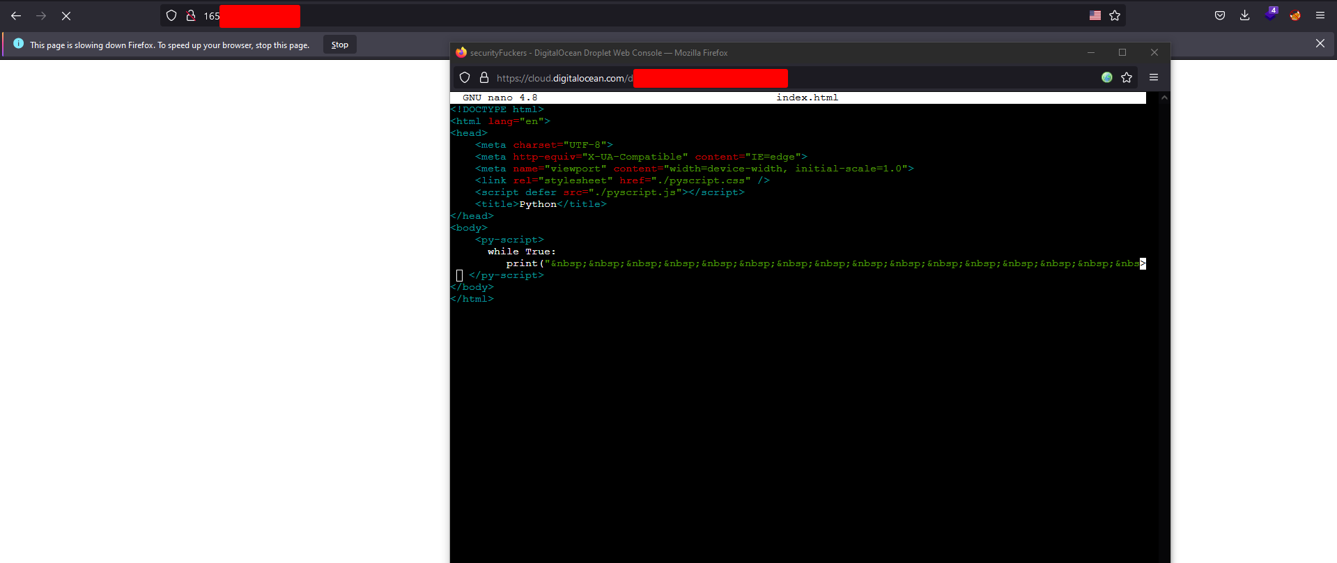Click the terminal scrollbar up arrow
1337x563 pixels.
(x=1164, y=98)
